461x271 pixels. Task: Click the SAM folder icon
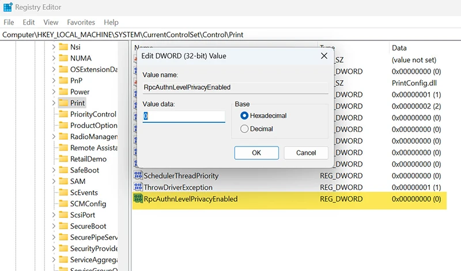[x=63, y=181]
